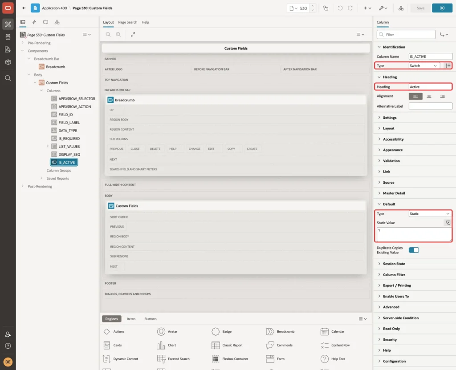Open the layout options hamburger menu

pos(360,34)
